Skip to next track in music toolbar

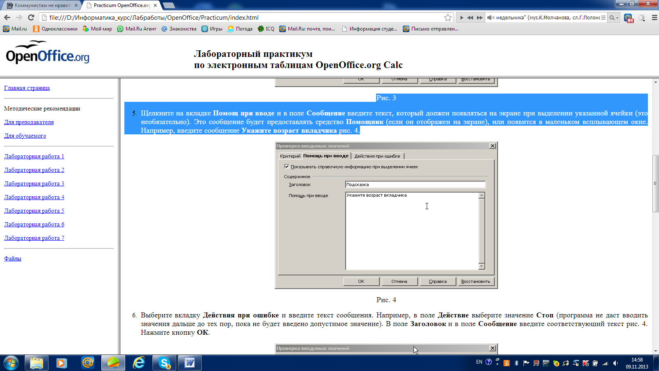tap(480, 18)
